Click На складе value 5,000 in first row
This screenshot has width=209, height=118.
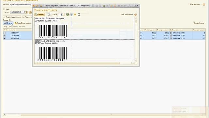click(150, 33)
